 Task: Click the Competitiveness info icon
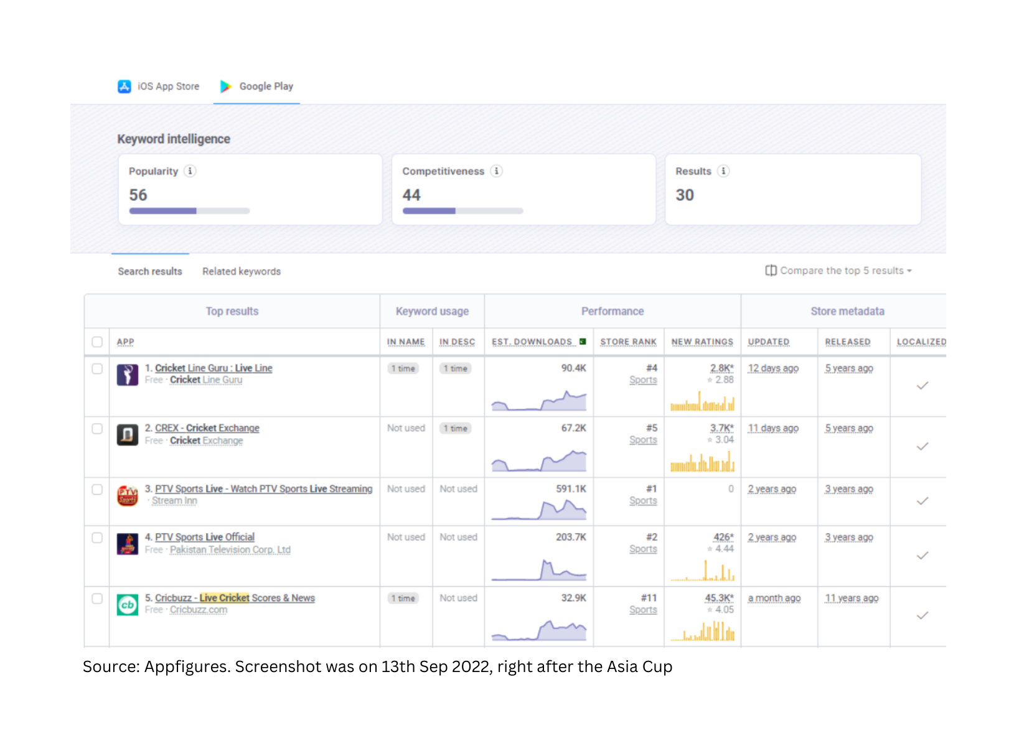(x=496, y=171)
